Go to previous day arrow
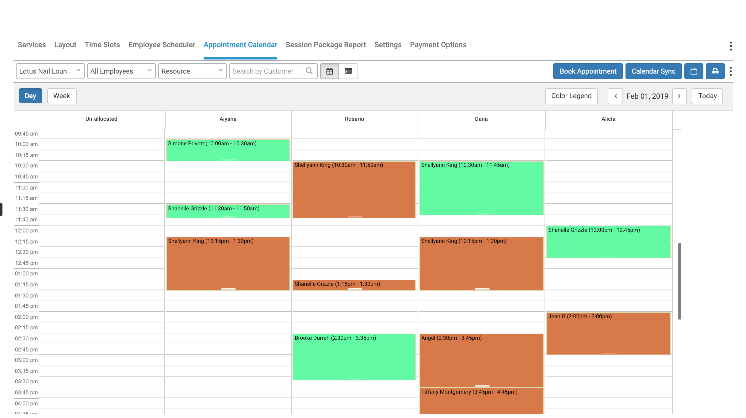 coord(615,96)
